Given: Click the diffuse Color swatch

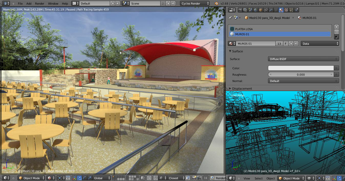Looking at the screenshot, I should pos(301,68).
